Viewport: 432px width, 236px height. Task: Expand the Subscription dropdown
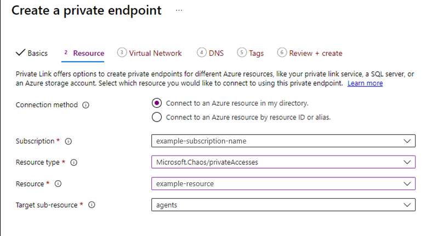(283, 141)
